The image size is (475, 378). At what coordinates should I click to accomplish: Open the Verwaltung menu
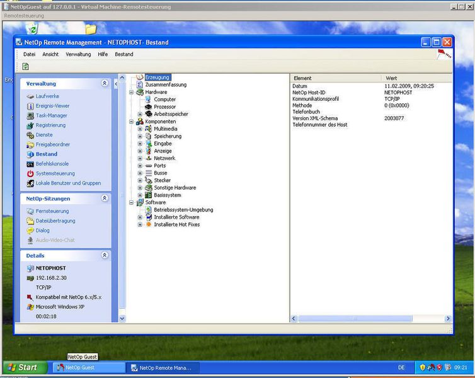[78, 54]
